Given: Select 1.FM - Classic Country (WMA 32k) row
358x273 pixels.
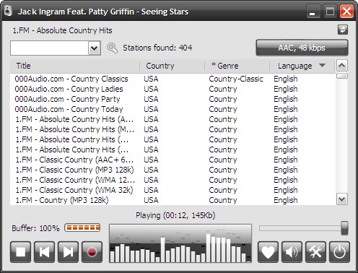Looking at the screenshot, I should click(x=173, y=190).
